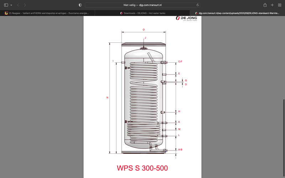This screenshot has height=178, width=285.
Task: Click the I connection label
Action: 113,61
